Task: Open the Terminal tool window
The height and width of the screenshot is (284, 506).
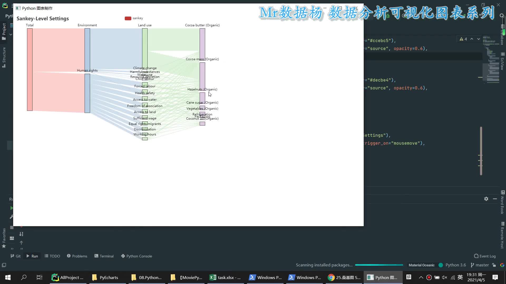Action: coord(104,256)
